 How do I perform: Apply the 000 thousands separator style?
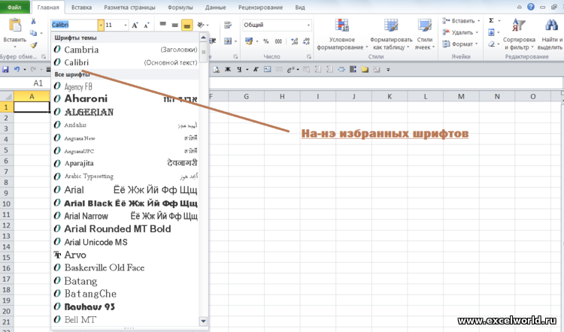[x=278, y=41]
